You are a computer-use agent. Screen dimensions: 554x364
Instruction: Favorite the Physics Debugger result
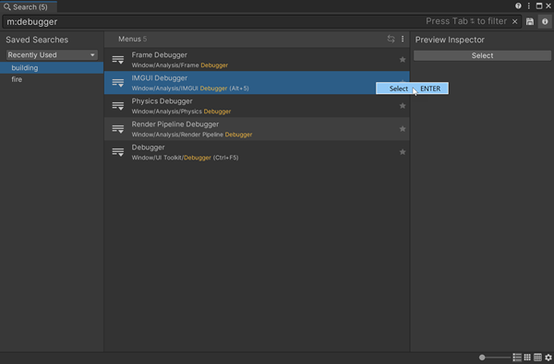coord(403,106)
